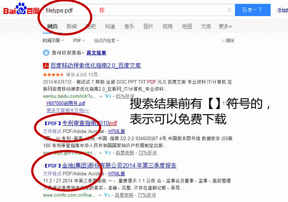The image size is (288, 202).
Task: Click the 77%好评 link
Action: click(x=147, y=195)
